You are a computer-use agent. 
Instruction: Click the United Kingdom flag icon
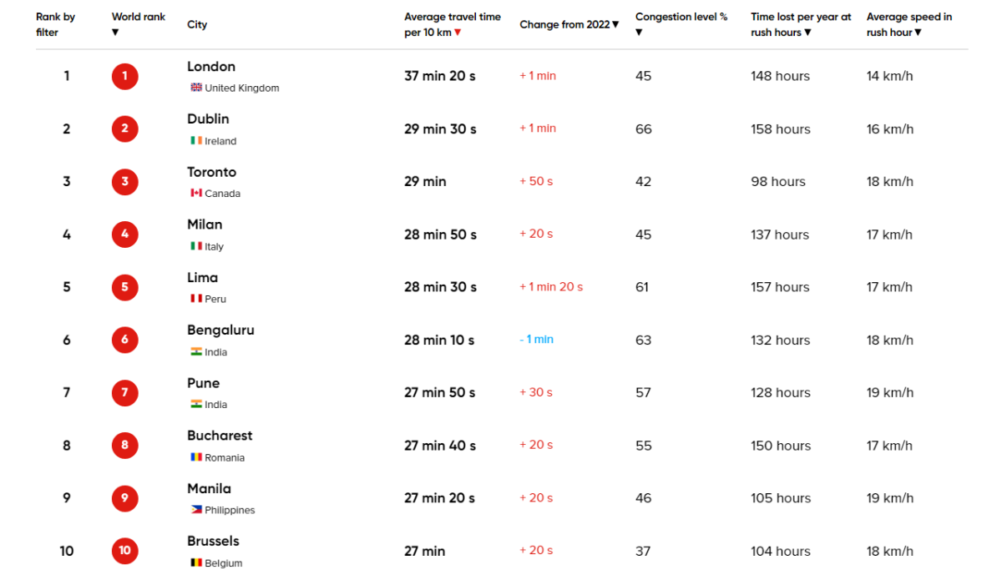[196, 88]
